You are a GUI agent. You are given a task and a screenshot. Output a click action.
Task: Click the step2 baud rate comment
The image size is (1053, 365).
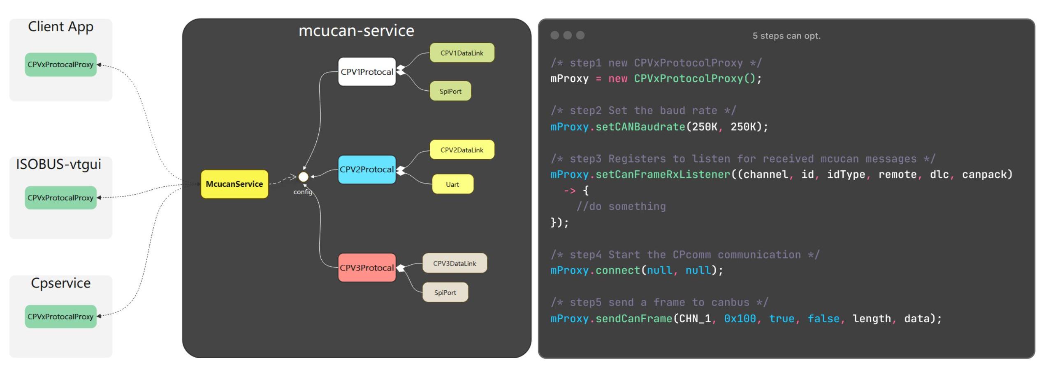point(643,110)
